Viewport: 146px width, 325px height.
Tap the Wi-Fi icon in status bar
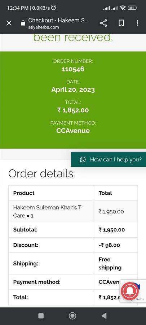click(x=123, y=8)
